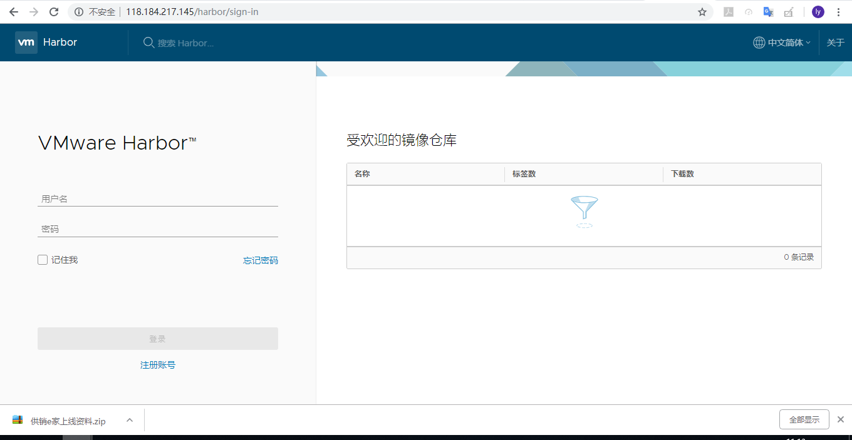Focus the 用户名 input field
The height and width of the screenshot is (440, 852).
158,199
